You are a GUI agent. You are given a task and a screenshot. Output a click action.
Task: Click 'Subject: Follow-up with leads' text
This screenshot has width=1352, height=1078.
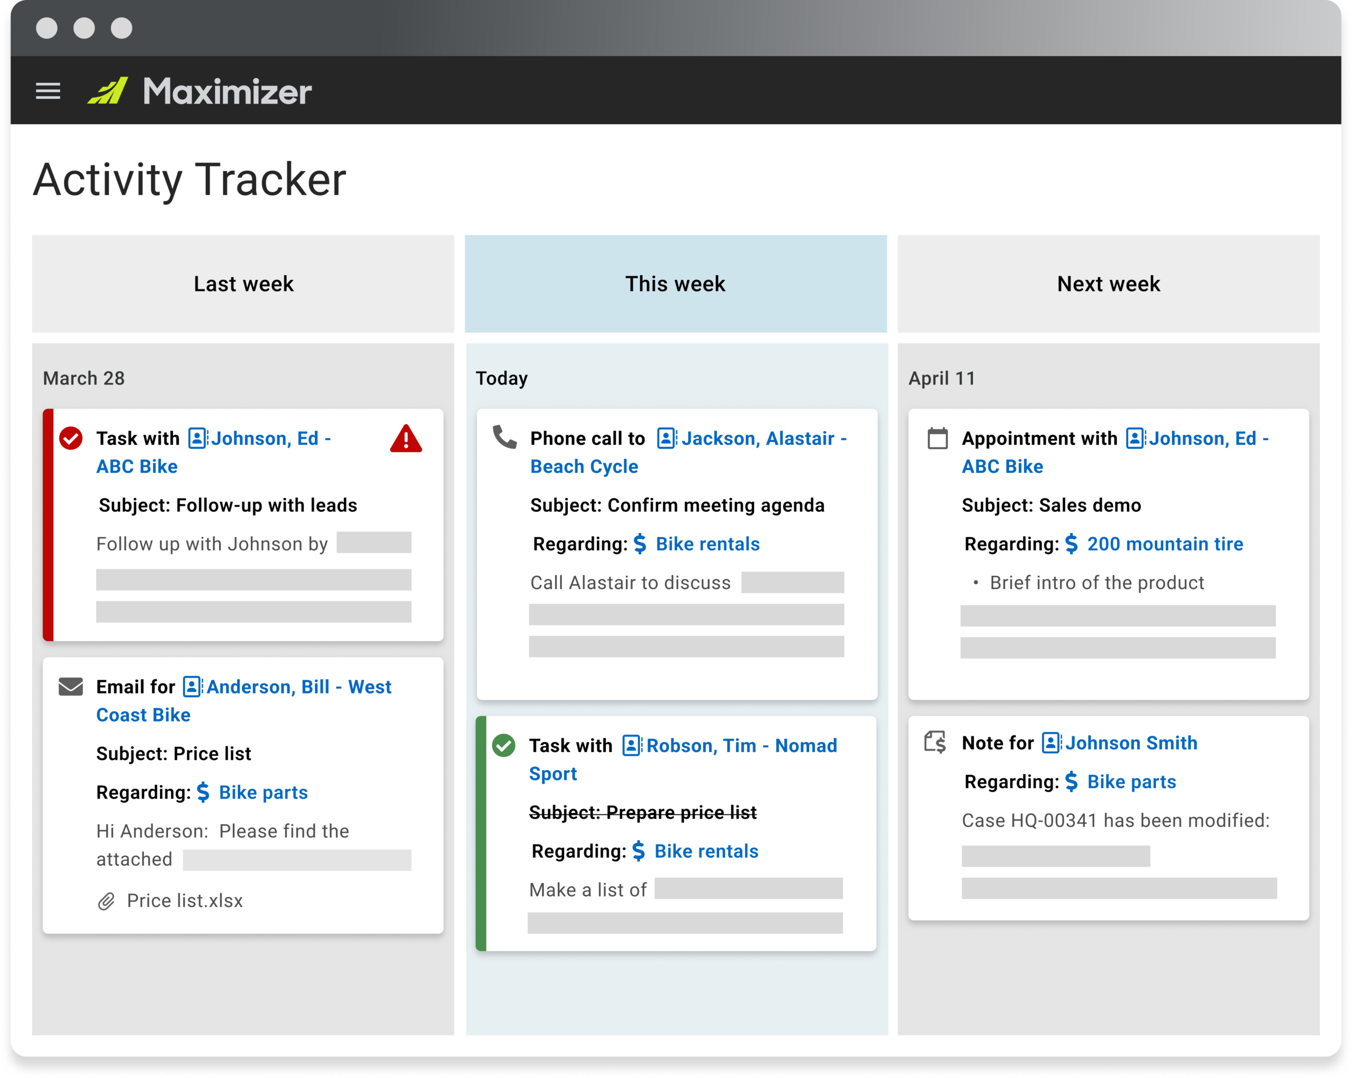coord(228,505)
